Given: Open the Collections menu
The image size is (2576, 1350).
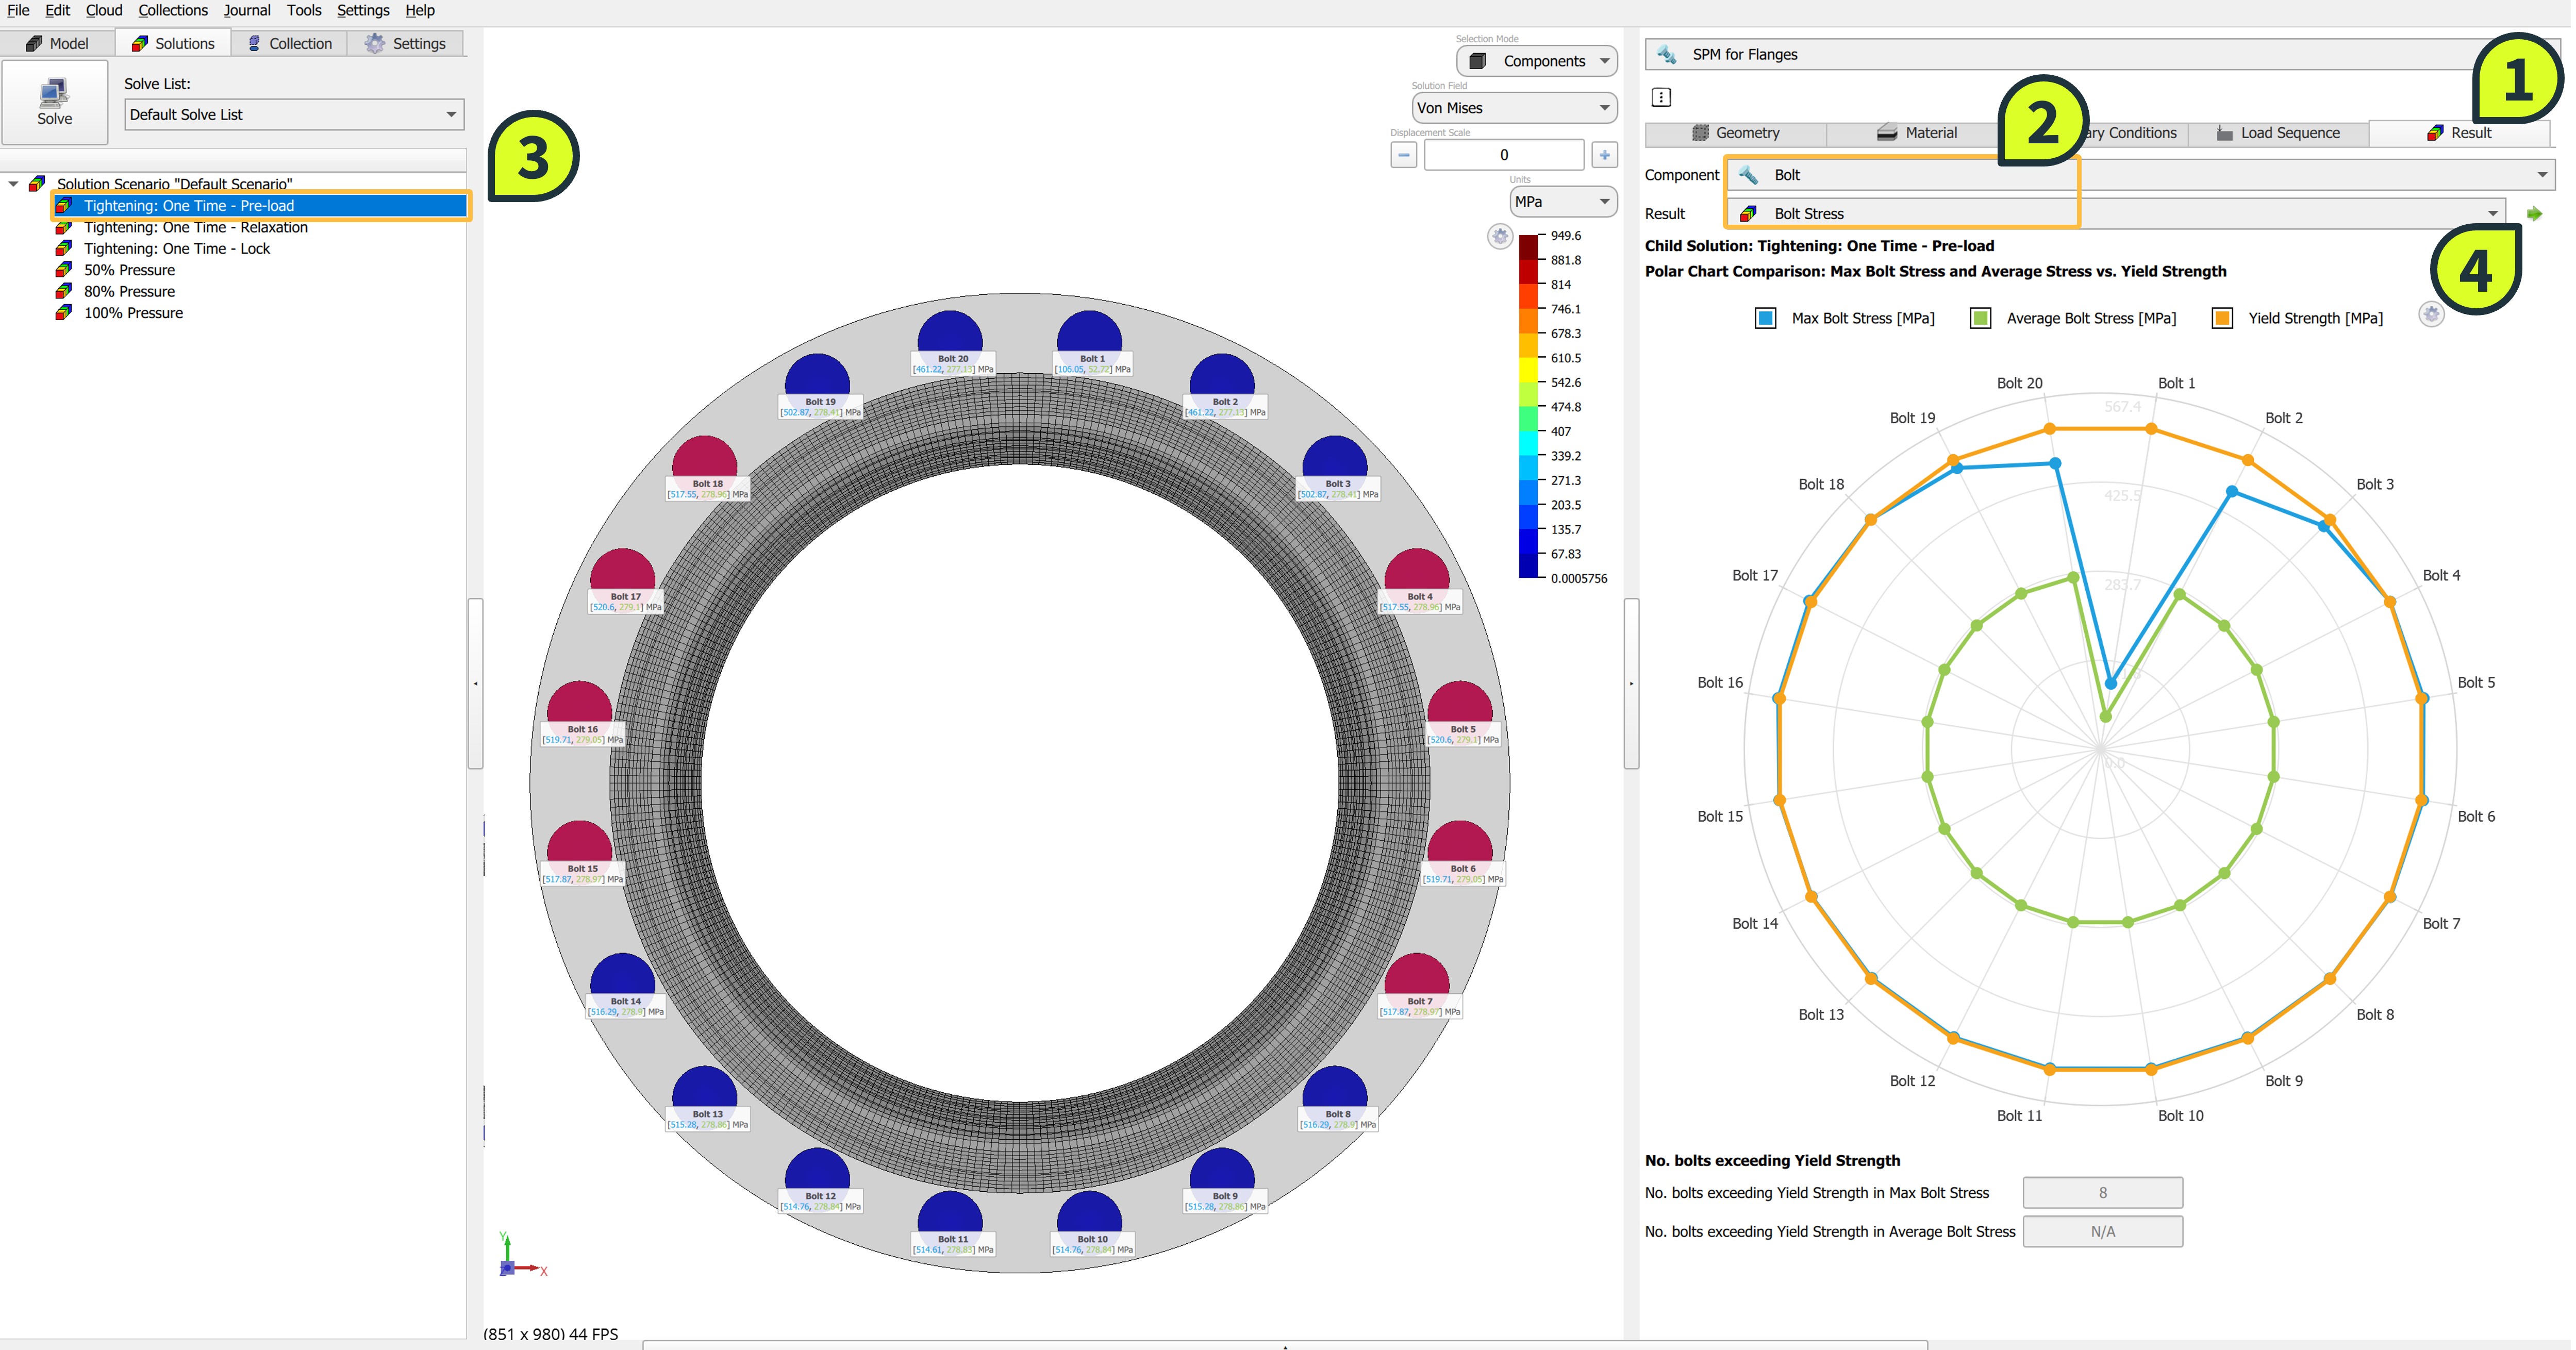Looking at the screenshot, I should [x=173, y=10].
